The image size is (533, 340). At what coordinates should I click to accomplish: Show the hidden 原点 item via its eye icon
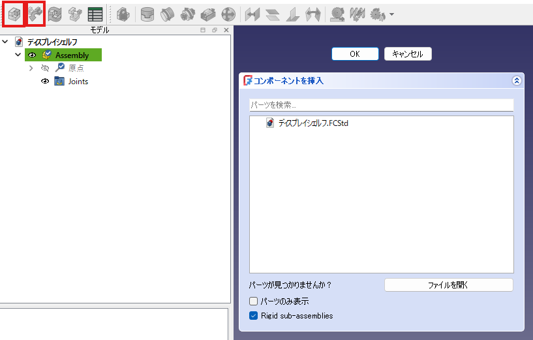46,68
